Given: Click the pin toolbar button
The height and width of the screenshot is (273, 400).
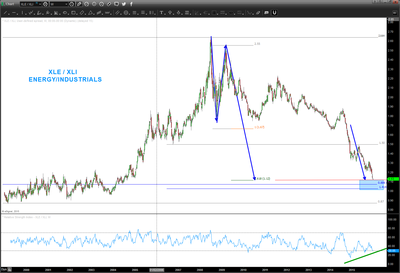Looking at the screenshot, I should click(395, 13).
